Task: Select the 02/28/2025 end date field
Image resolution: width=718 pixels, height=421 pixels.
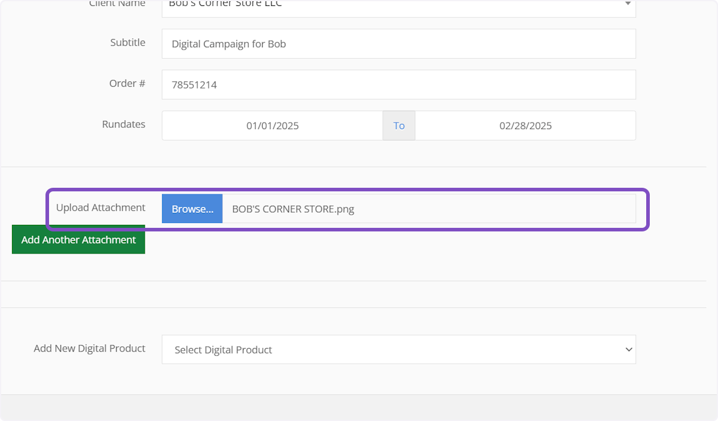Action: pyautogui.click(x=525, y=126)
